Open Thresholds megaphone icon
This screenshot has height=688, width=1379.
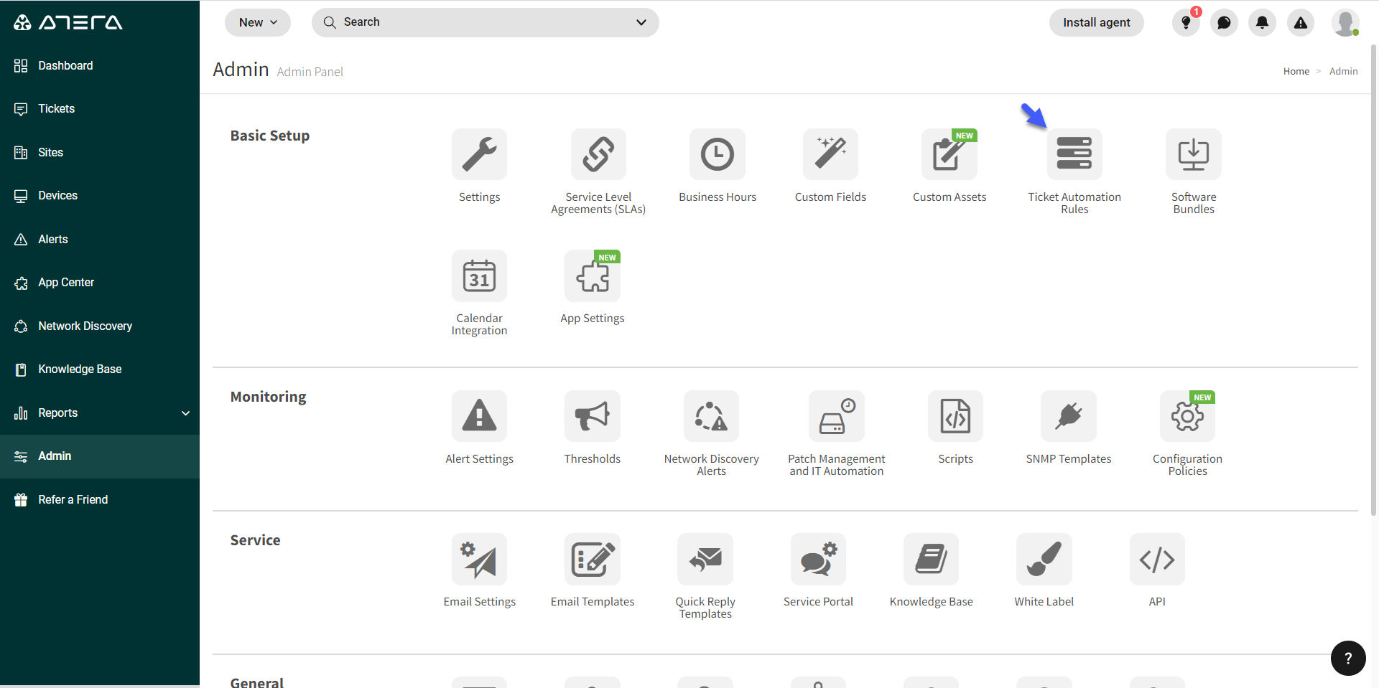coord(592,416)
